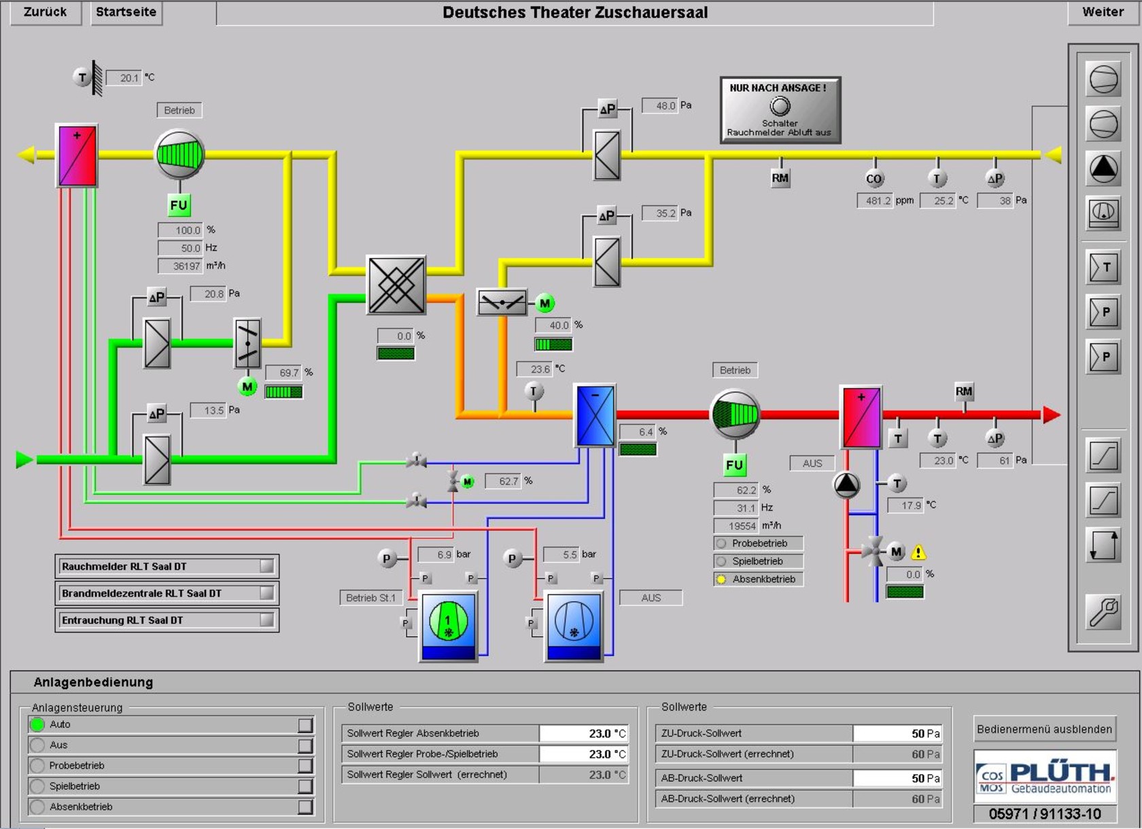Click the mixing damper 40.0 % level bar
Screen dimensions: 1142x829
pyautogui.click(x=553, y=345)
